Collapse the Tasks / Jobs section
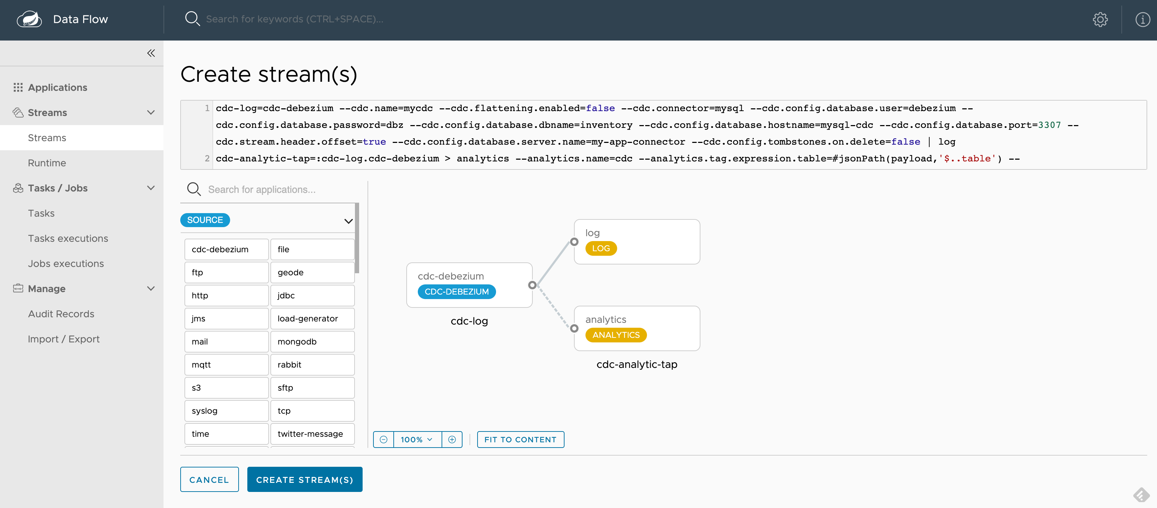The height and width of the screenshot is (508, 1157). point(151,188)
